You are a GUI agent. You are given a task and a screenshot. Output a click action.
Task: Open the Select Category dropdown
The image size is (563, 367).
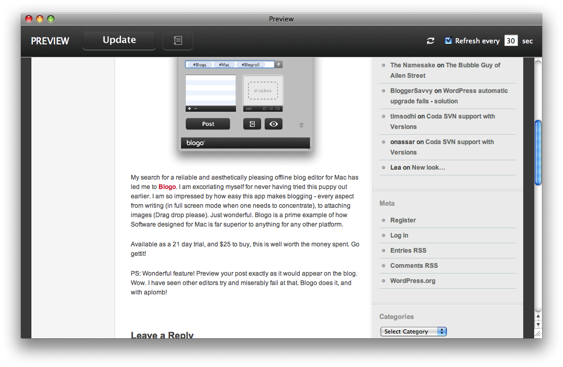click(413, 332)
